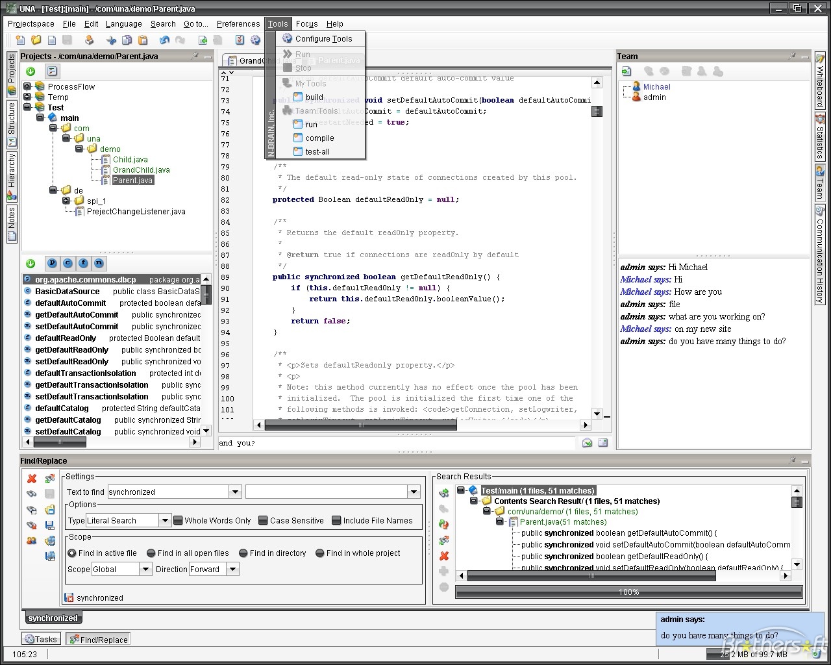Screen dimensions: 831x665
Task: Open the Type Literal Search dropdown
Action: coord(165,521)
